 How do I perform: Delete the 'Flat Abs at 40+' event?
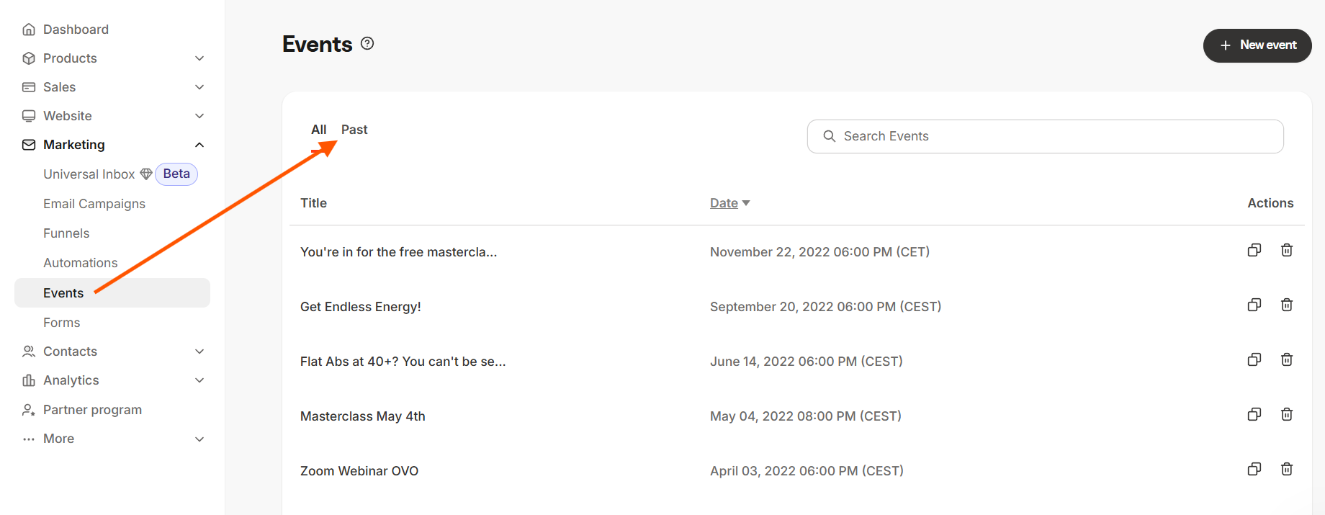point(1286,359)
